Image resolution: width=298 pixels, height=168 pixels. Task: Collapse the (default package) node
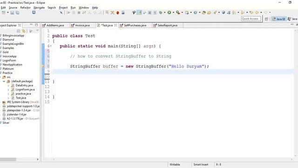(x=4, y=81)
